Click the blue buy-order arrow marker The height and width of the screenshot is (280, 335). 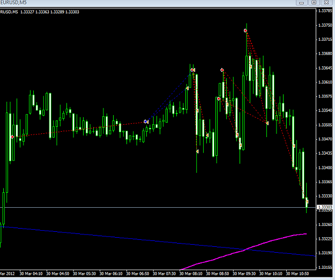pos(145,122)
